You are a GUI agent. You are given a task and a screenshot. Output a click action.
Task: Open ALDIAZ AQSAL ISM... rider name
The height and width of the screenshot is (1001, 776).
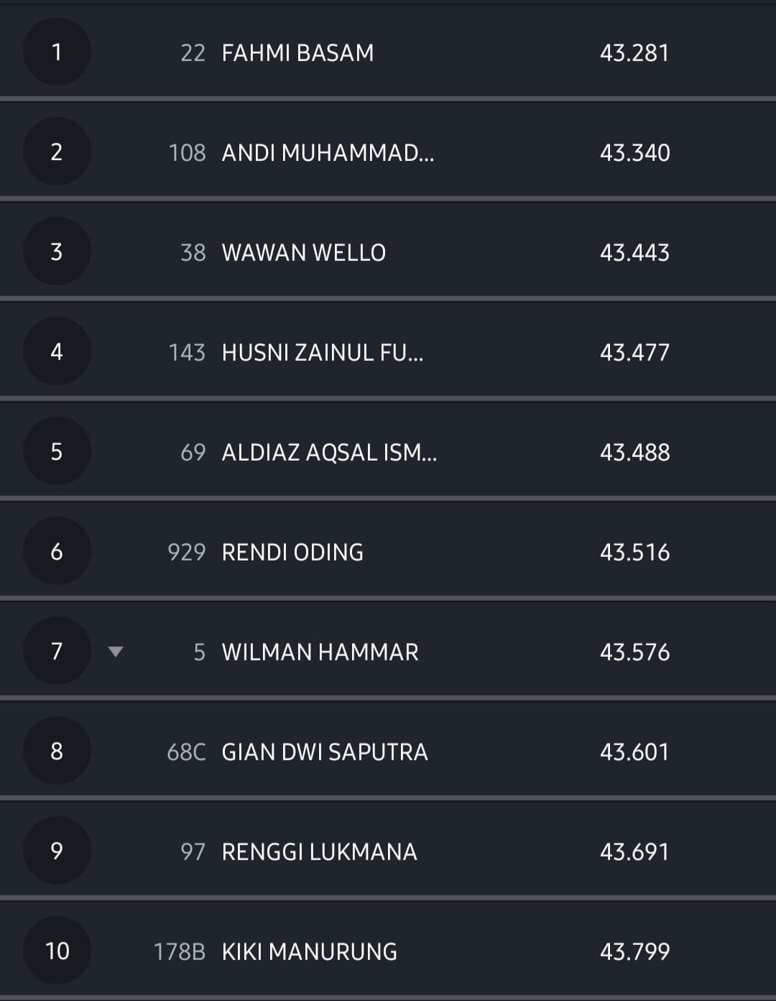329,453
